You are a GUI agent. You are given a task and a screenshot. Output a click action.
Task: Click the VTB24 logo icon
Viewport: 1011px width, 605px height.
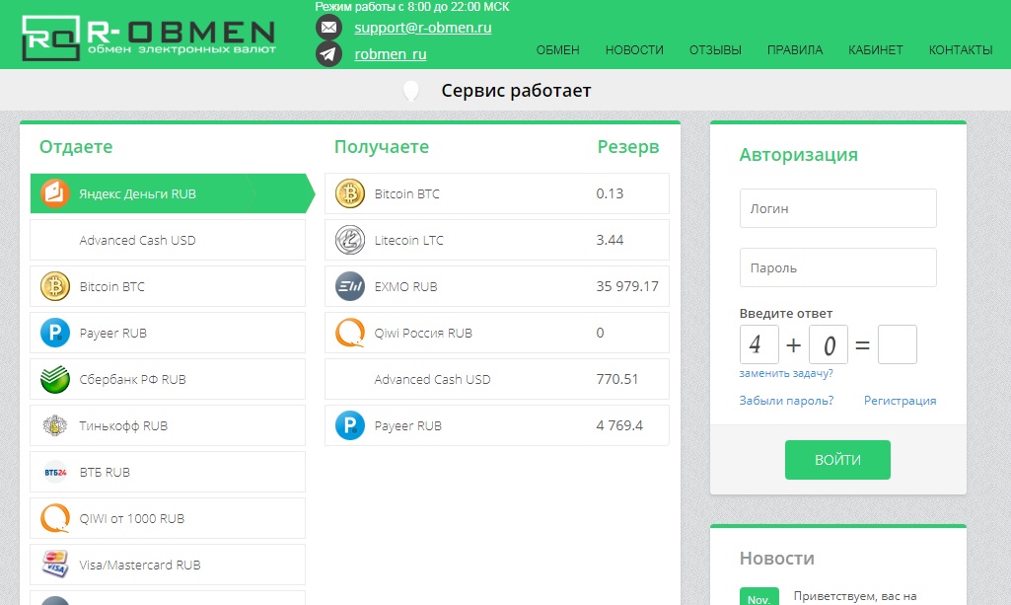tap(55, 472)
